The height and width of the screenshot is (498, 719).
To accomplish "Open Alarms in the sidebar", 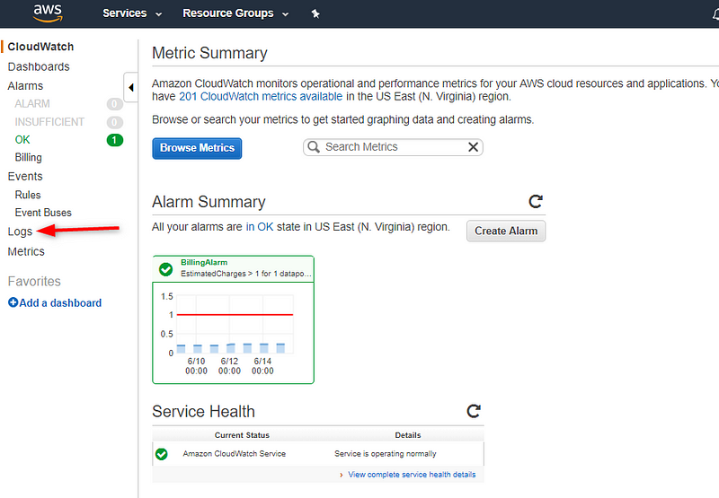I will [x=25, y=86].
